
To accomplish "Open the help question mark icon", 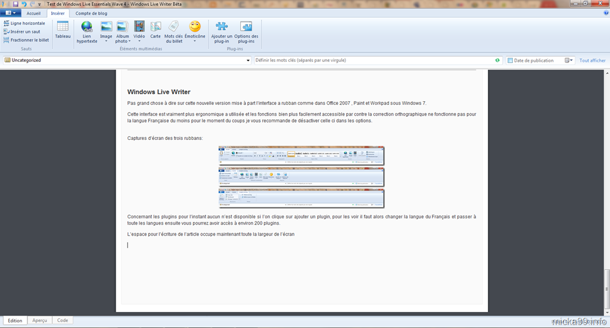I will pos(606,13).
